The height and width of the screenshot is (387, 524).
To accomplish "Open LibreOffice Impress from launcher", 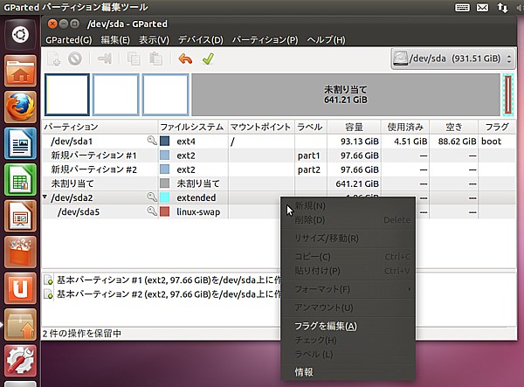I will pos(20,216).
